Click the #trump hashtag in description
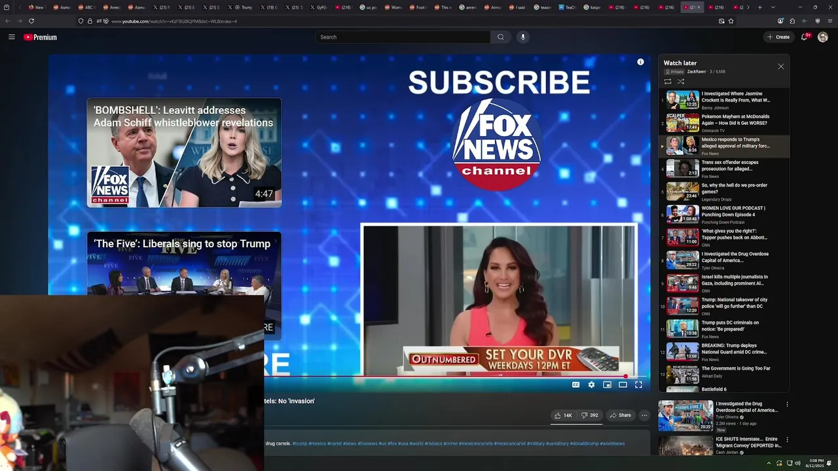Viewport: 838px width, 471px height. pyautogui.click(x=300, y=444)
